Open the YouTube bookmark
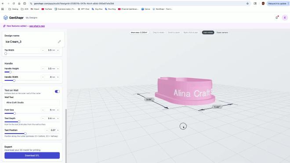The height and width of the screenshot is (163, 290). coord(47,9)
